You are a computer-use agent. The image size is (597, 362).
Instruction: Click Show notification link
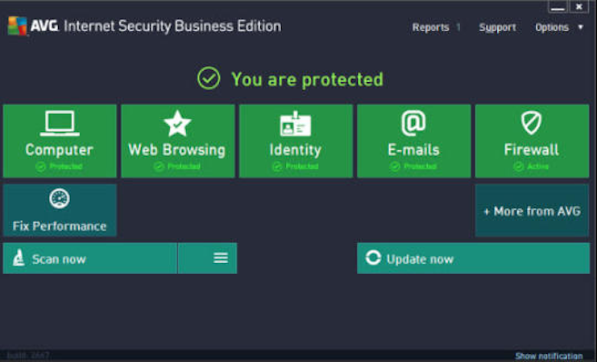(x=549, y=356)
